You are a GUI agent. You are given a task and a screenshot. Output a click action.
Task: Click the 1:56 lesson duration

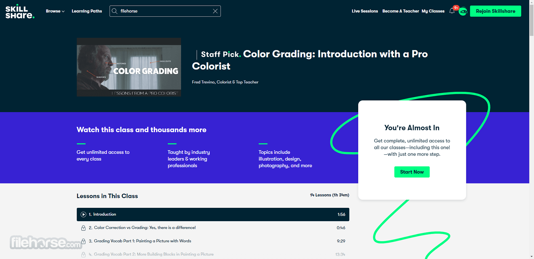coord(341,214)
